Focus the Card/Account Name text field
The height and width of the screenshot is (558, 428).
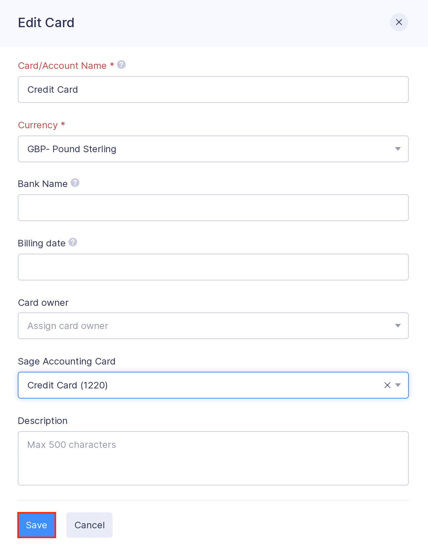[x=213, y=89]
